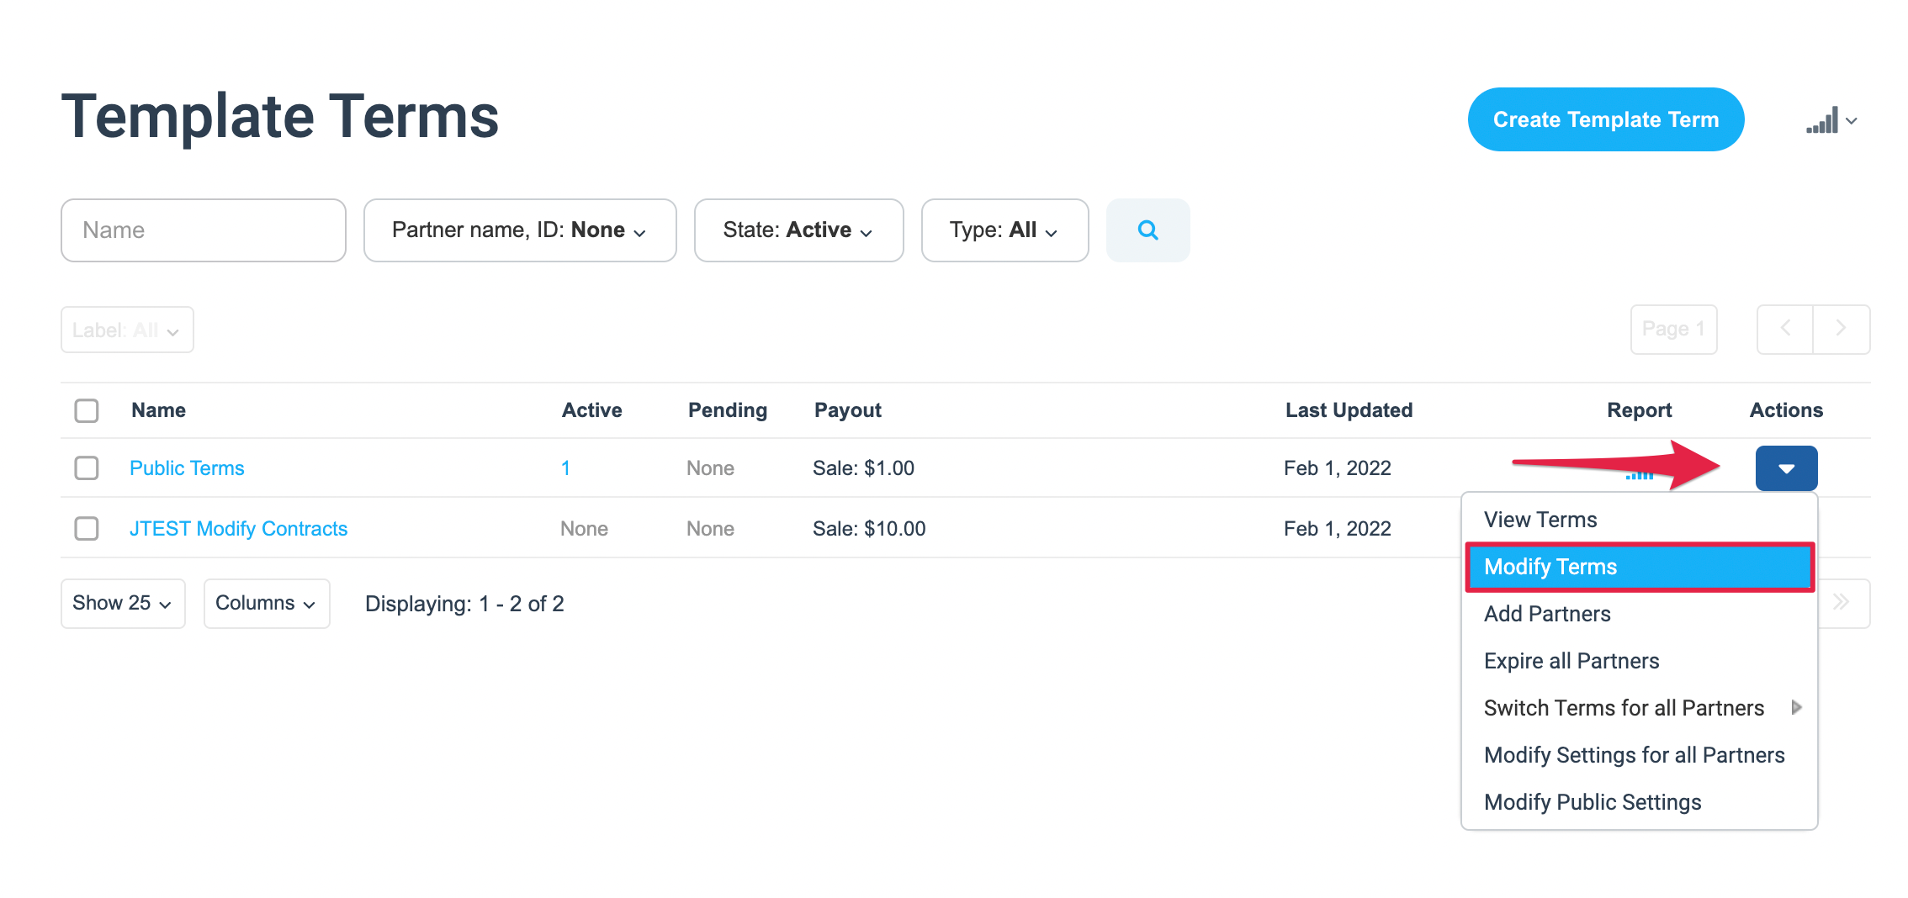Go to the previous page arrow

tap(1785, 329)
